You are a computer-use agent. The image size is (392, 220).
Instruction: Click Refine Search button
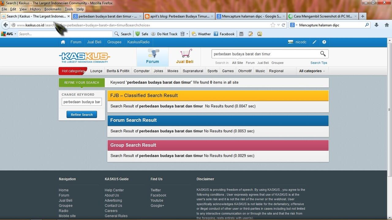point(82,115)
